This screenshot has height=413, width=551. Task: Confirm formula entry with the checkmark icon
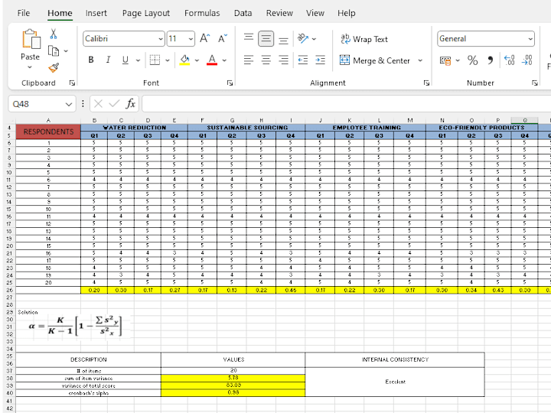coord(114,103)
